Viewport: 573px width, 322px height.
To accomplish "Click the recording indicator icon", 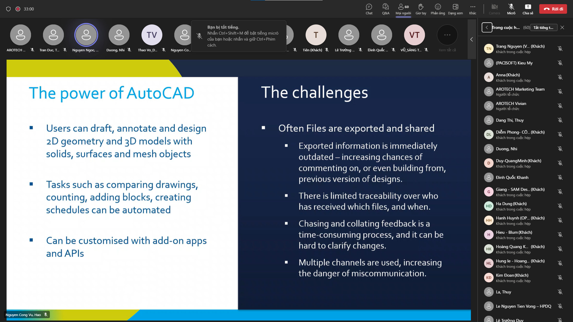I will 18,9.
